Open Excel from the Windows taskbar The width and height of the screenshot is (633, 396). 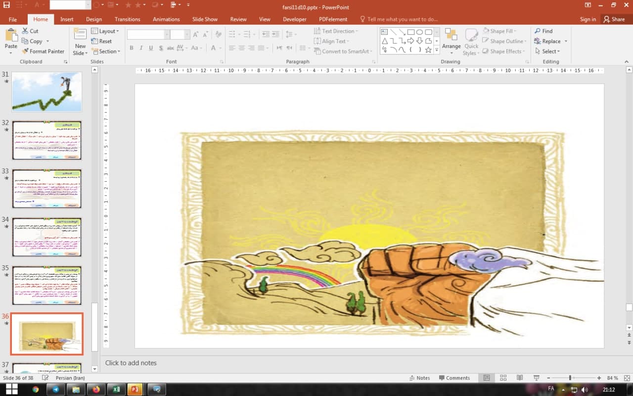pyautogui.click(x=116, y=390)
